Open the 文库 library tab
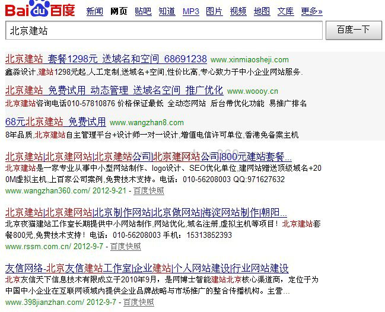 point(285,11)
